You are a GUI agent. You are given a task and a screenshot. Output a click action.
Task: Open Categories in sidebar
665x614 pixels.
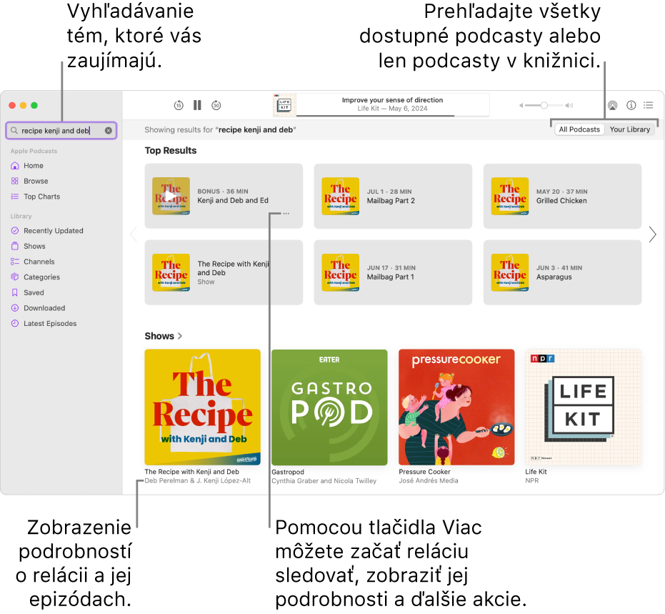(41, 277)
